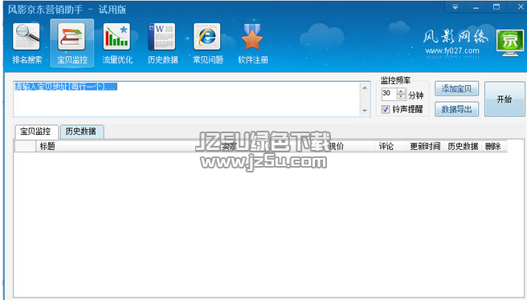Screen dimensions: 527x300
Task: Open the 软件注册 software registration icon
Action: pos(252,43)
